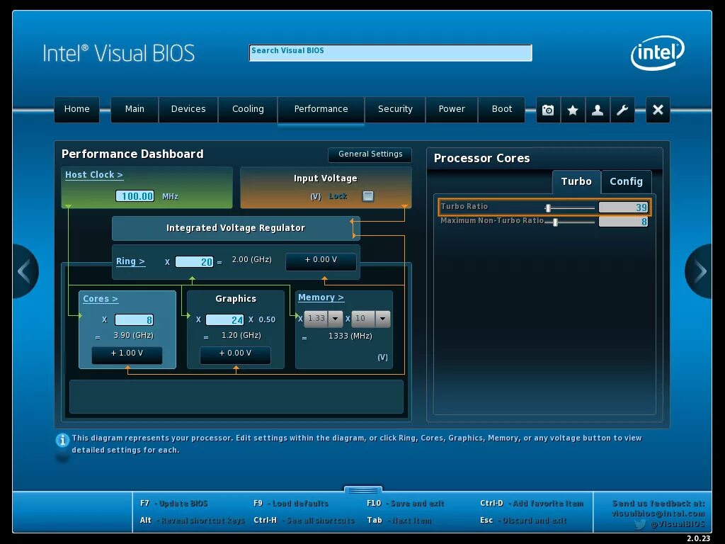This screenshot has width=725, height=544.
Task: Open favorites via the star icon
Action: [x=573, y=110]
